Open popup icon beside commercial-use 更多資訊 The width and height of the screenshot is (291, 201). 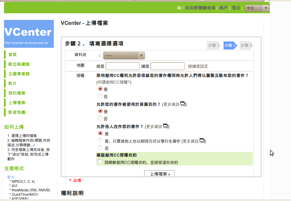click(183, 104)
